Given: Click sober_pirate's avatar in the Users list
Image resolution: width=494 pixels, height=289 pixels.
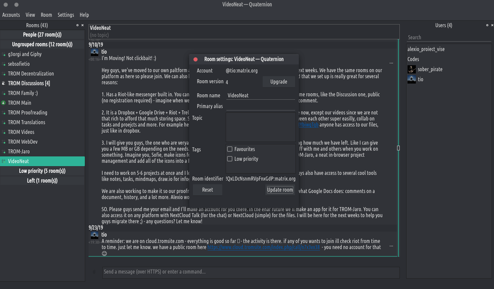Looking at the screenshot, I should click(x=411, y=69).
